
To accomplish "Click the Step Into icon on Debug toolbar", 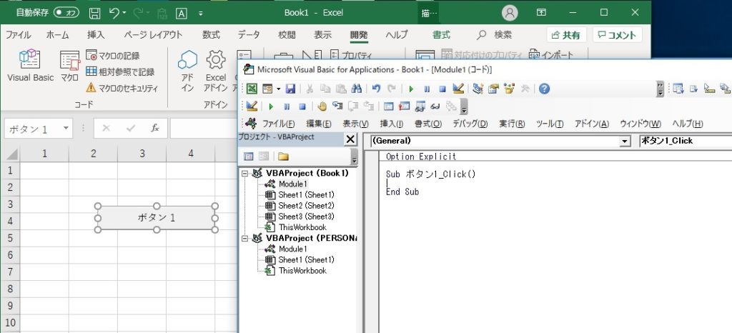I will tap(337, 106).
